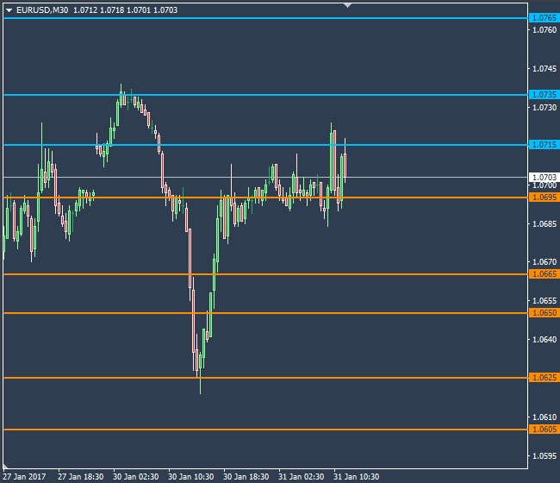Click the current price label 1.0703

tap(543, 177)
